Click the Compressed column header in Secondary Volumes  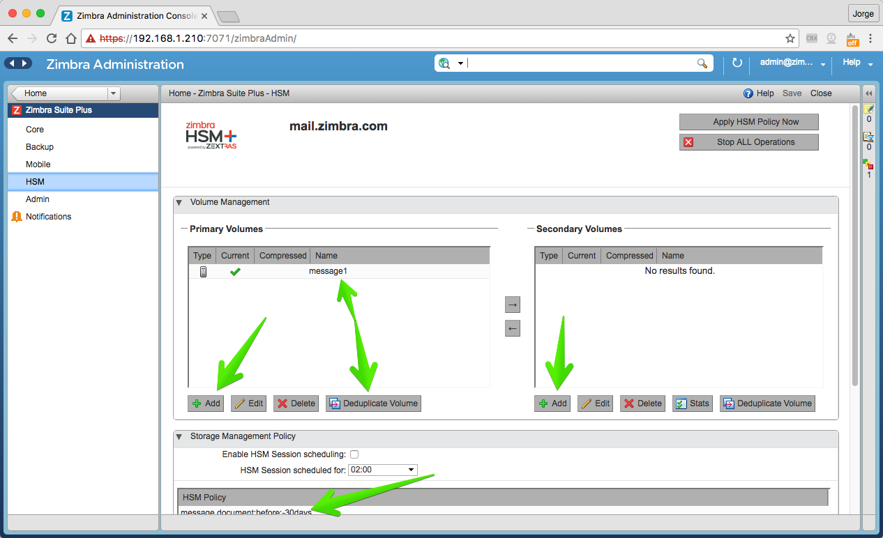pos(629,256)
